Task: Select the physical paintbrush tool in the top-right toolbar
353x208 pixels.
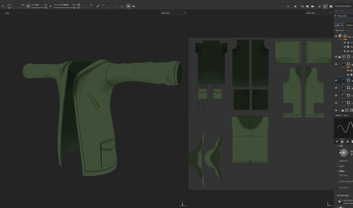Action: pos(325,6)
